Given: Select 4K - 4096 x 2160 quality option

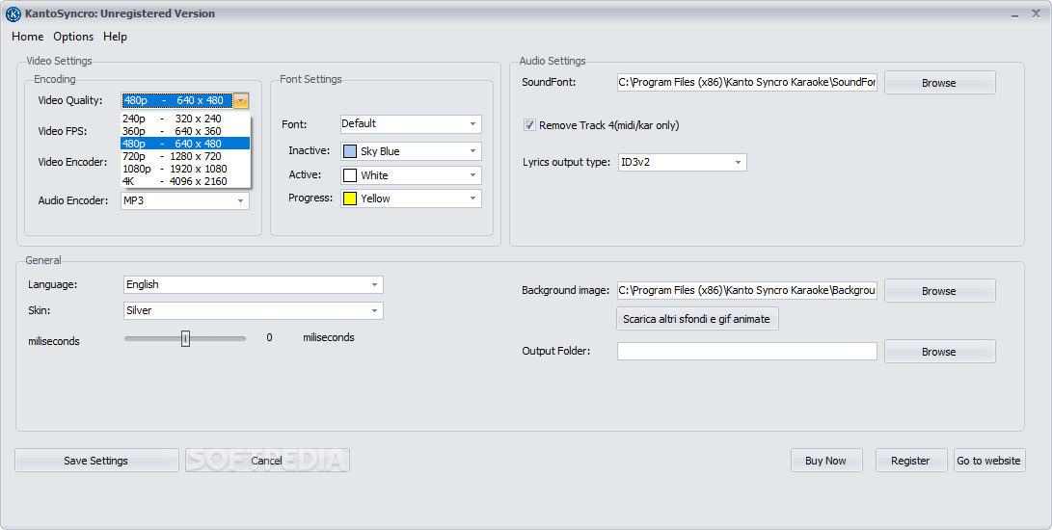Looking at the screenshot, I should coord(185,181).
